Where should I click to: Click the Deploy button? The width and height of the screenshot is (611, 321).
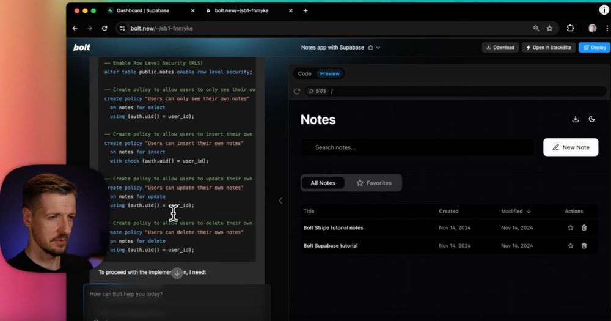click(x=595, y=48)
